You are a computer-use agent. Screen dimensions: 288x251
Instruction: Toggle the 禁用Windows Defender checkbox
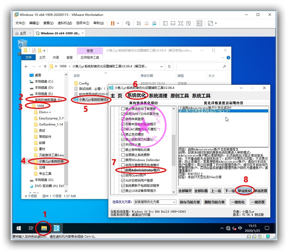tap(123, 160)
